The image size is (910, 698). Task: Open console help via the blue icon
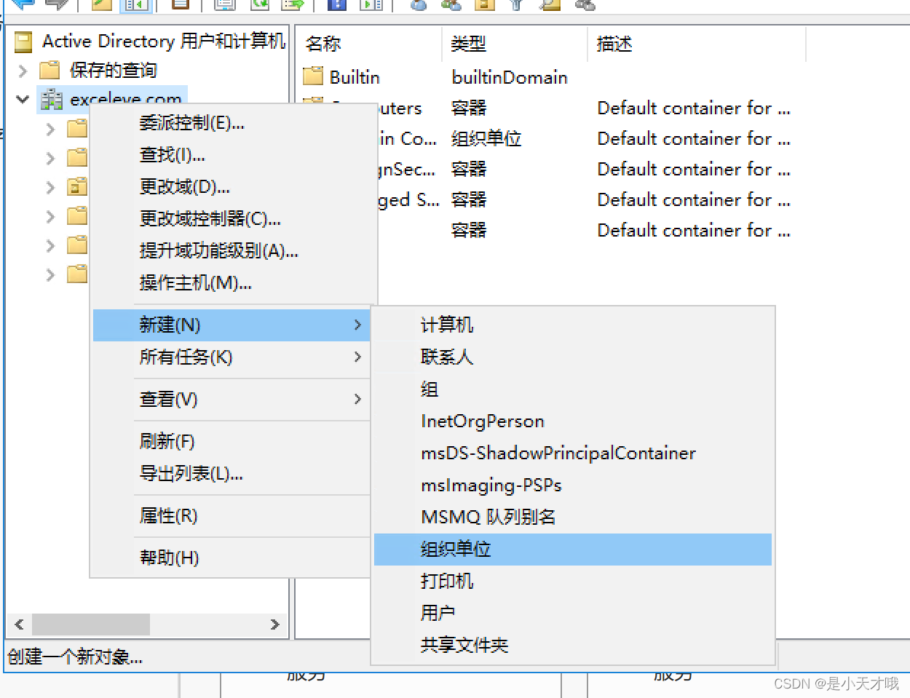pyautogui.click(x=336, y=6)
